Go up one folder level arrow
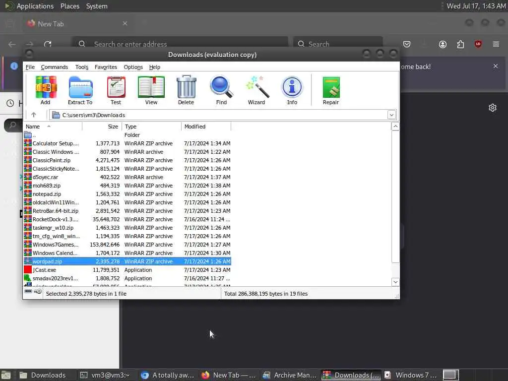This screenshot has height=381, width=508. pos(34,115)
